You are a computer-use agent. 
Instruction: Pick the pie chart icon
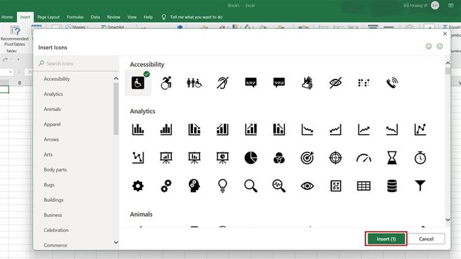[251, 158]
